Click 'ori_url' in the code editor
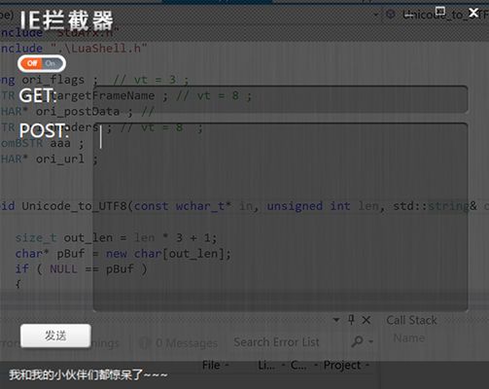 click(60, 159)
